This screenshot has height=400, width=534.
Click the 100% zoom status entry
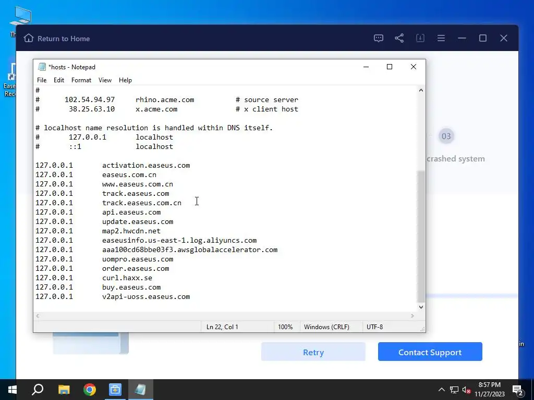(285, 327)
